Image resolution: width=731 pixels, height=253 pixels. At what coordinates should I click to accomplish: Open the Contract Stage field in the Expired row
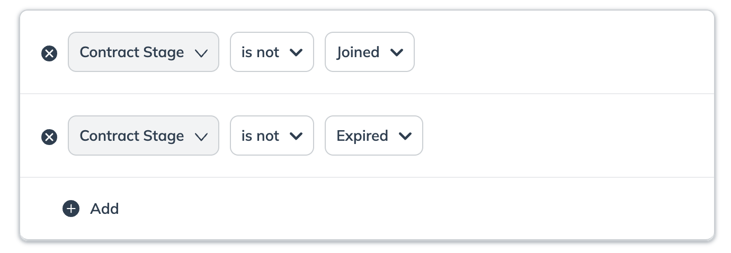(143, 135)
